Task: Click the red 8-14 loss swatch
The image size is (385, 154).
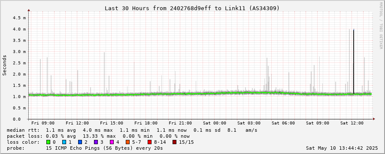Action: coord(149,142)
